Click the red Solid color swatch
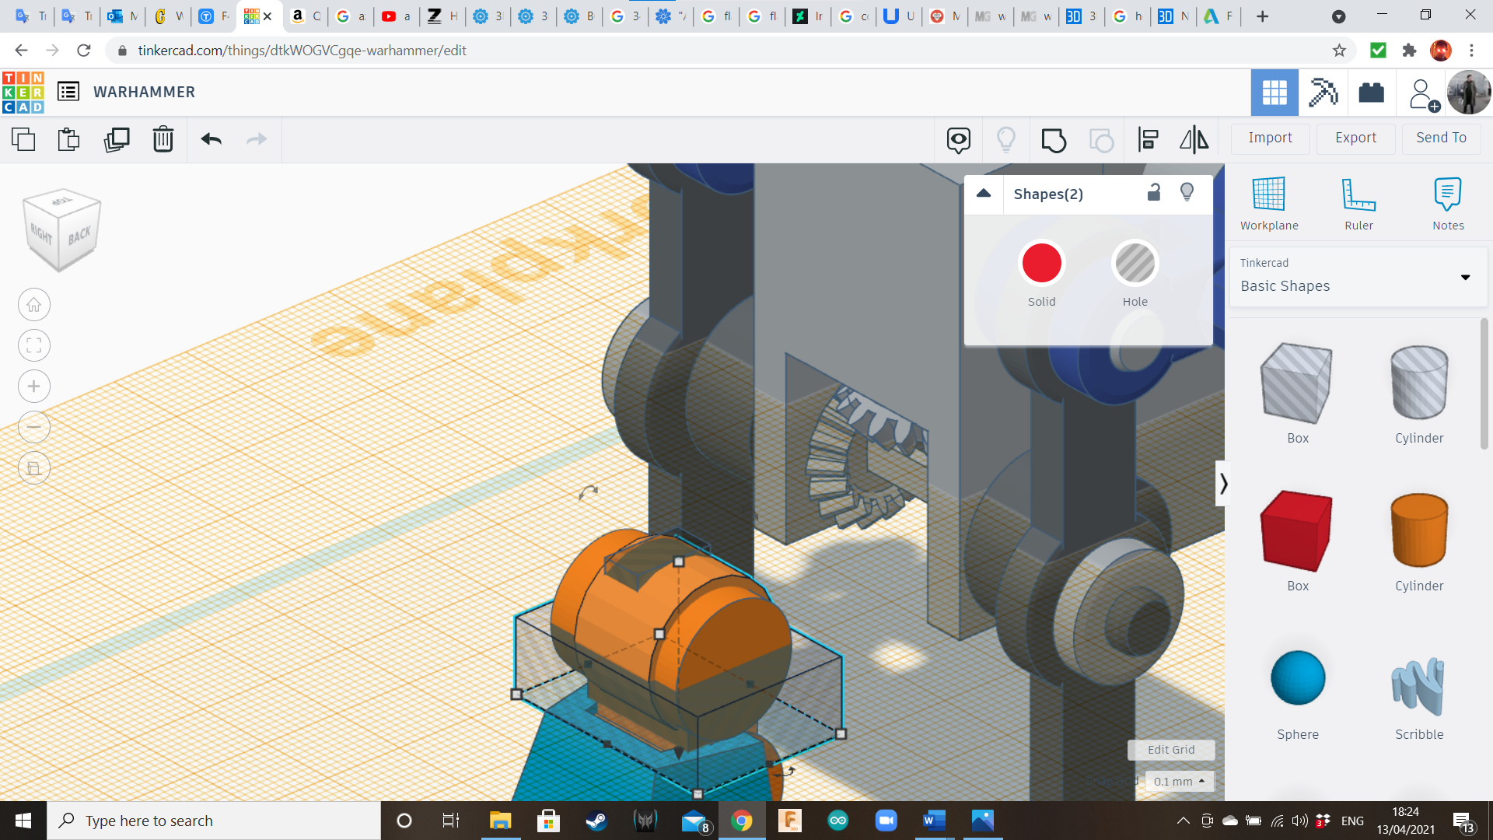Viewport: 1493px width, 840px height. 1041,264
